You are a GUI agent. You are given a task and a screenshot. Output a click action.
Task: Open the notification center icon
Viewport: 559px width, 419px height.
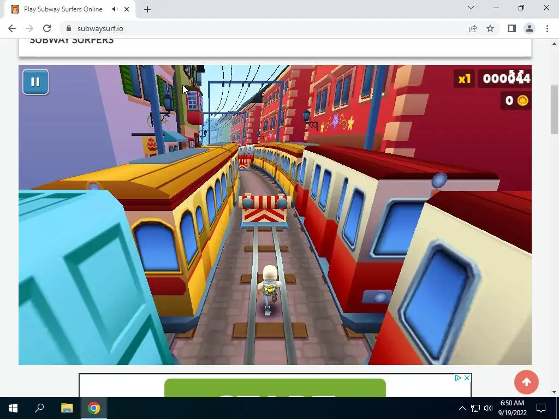(541, 408)
